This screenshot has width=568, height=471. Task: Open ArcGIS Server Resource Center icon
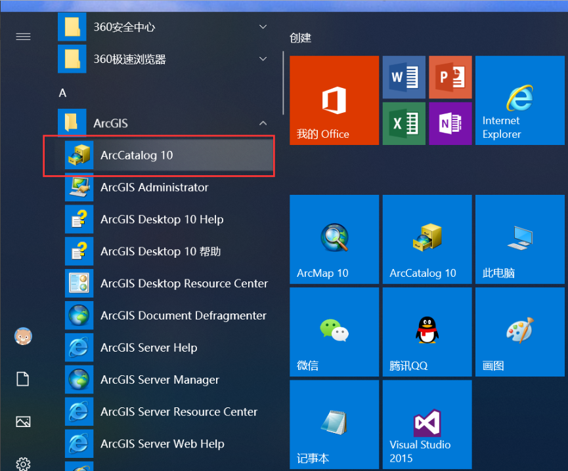[79, 412]
